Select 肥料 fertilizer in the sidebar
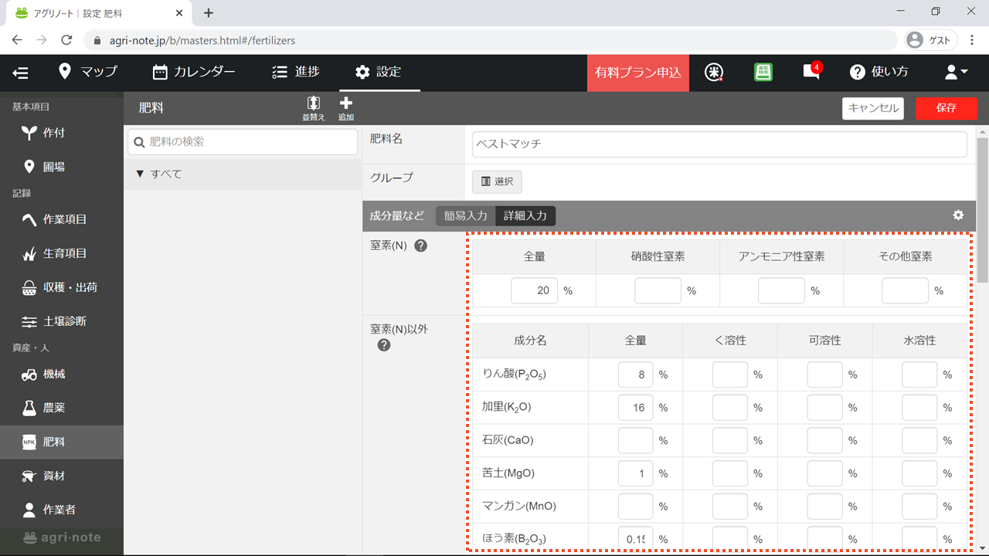 click(x=62, y=442)
